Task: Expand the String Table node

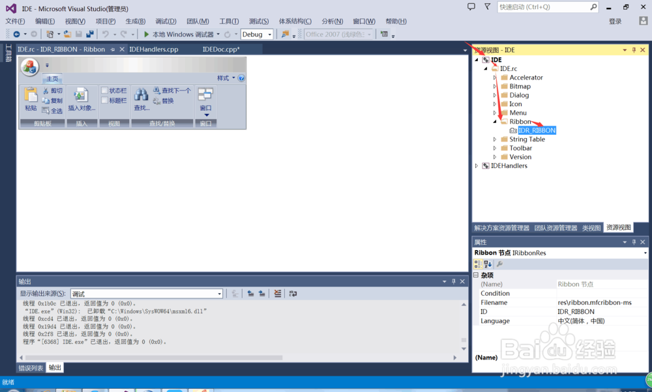Action: 495,139
